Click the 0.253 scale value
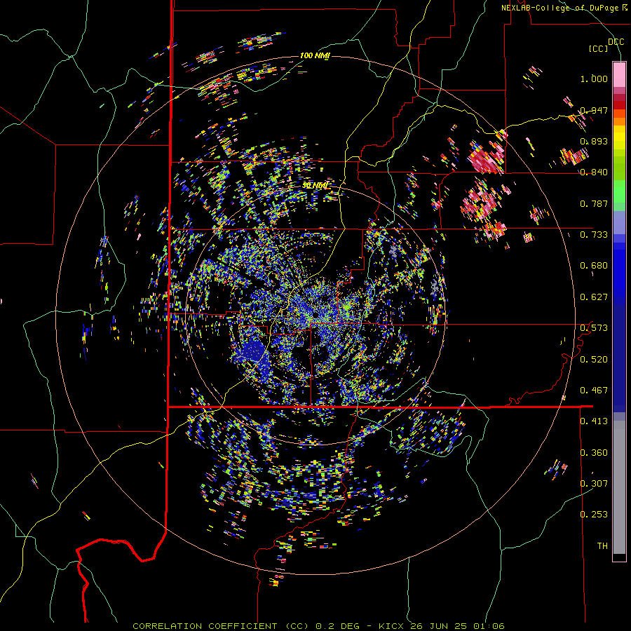Screen dimensions: 631x631 tap(594, 515)
